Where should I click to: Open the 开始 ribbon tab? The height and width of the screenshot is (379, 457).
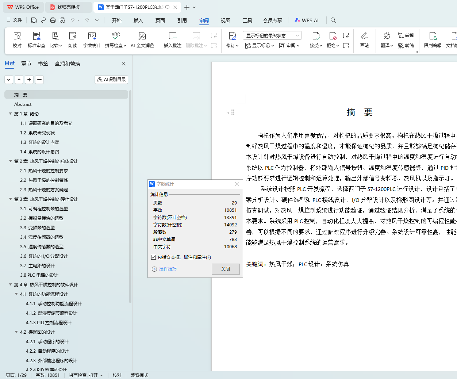[x=117, y=20]
